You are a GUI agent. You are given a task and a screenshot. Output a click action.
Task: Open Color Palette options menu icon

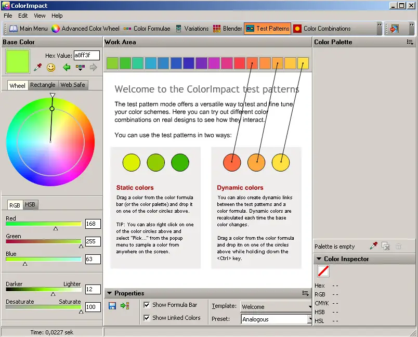[410, 42]
